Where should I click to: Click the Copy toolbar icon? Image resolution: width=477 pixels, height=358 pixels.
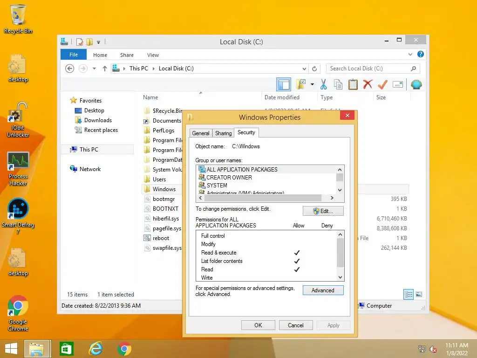338,84
